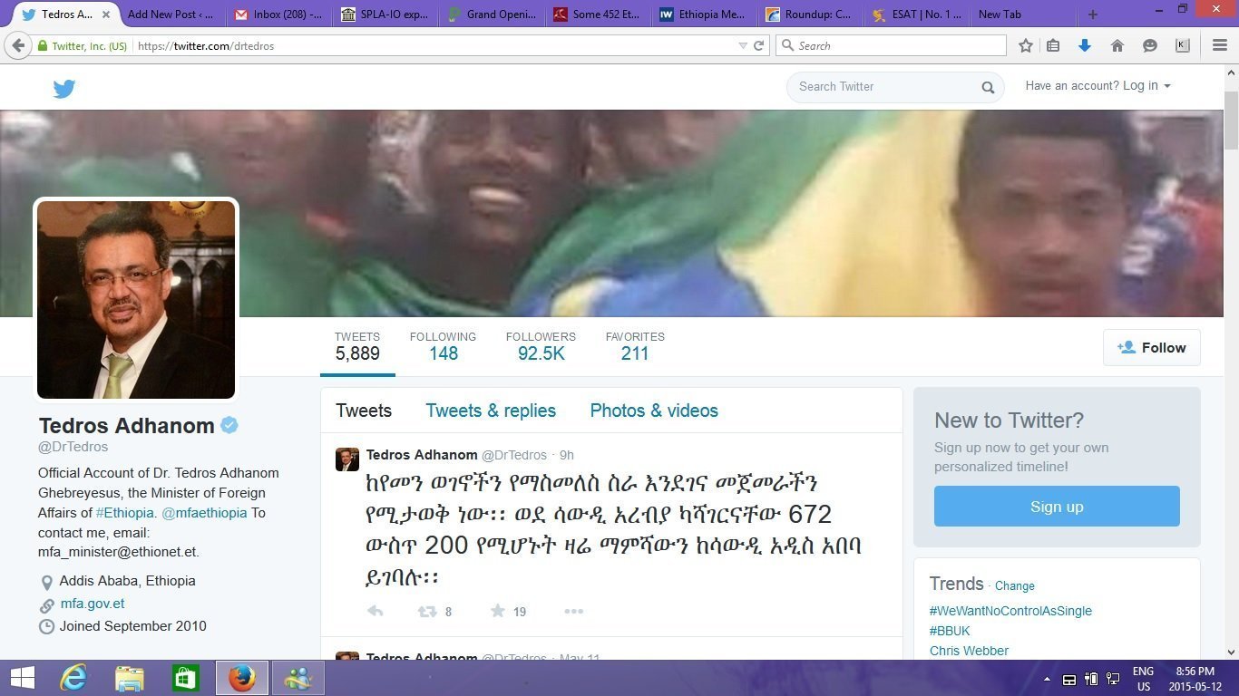Retweet the 9h tweet
Screen dimensions: 1239x696
point(426,612)
